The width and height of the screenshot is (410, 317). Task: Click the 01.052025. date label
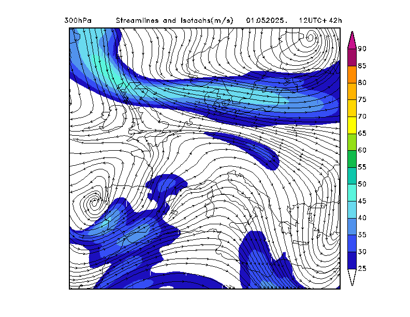click(x=267, y=20)
